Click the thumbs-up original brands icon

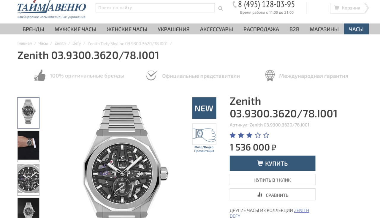[x=40, y=76]
